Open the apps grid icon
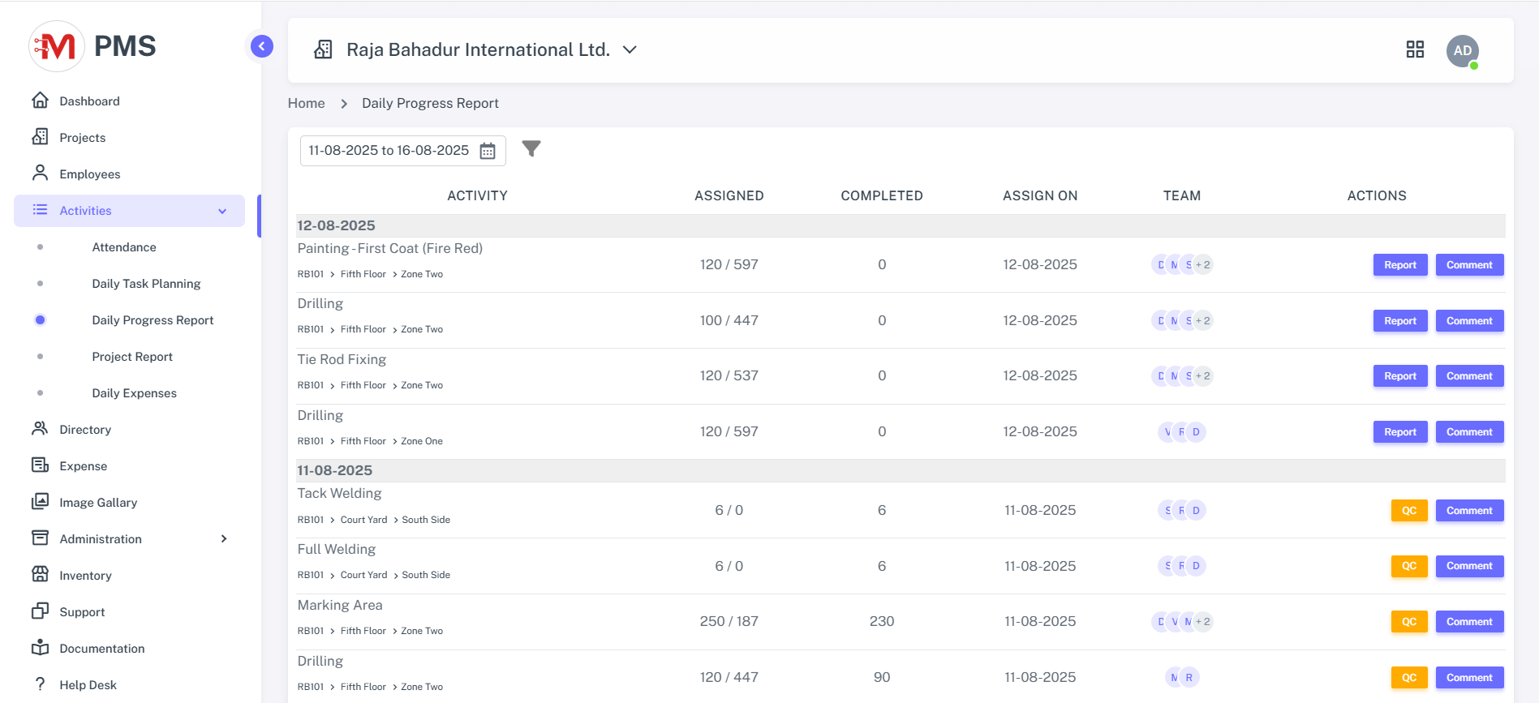 pyautogui.click(x=1415, y=50)
